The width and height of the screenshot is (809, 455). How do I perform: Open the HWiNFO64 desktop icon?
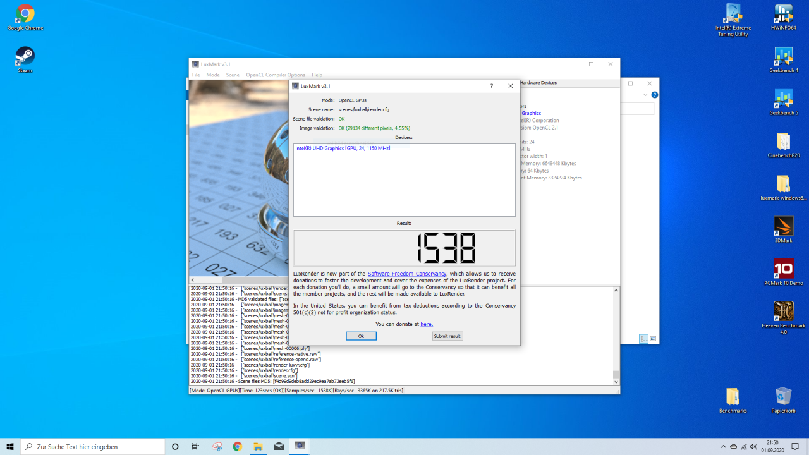point(784,18)
